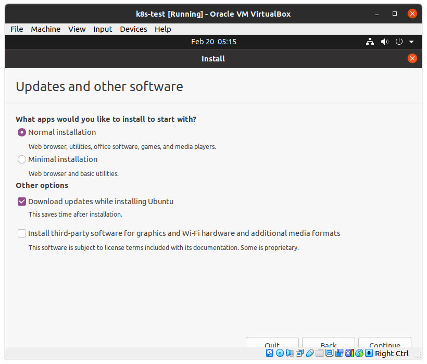Click the guest volume speaker icon
Screen dimensions: 427x364
[384, 42]
